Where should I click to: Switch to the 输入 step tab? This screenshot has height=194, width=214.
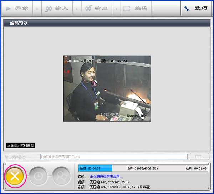point(57,9)
